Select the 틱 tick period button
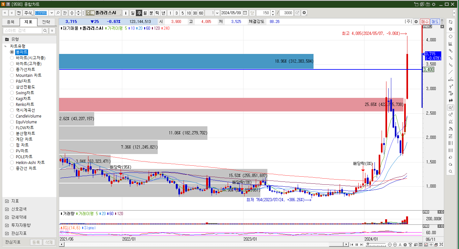The image size is (459, 249). 157,13
